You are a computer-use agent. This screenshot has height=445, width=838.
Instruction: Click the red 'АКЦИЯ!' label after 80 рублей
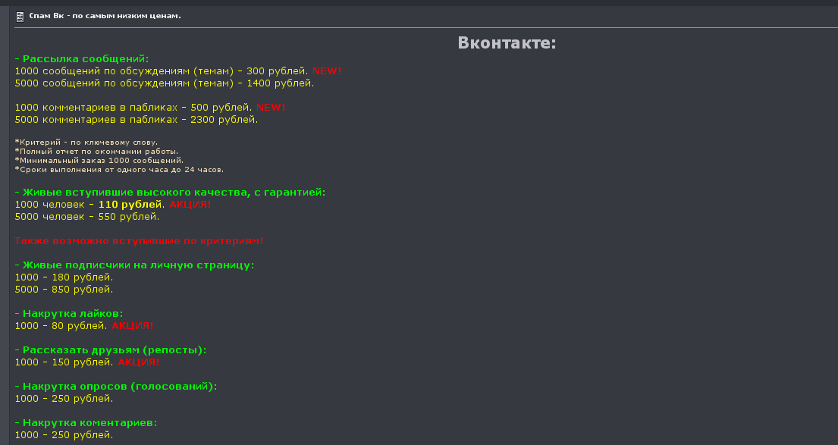pos(133,326)
